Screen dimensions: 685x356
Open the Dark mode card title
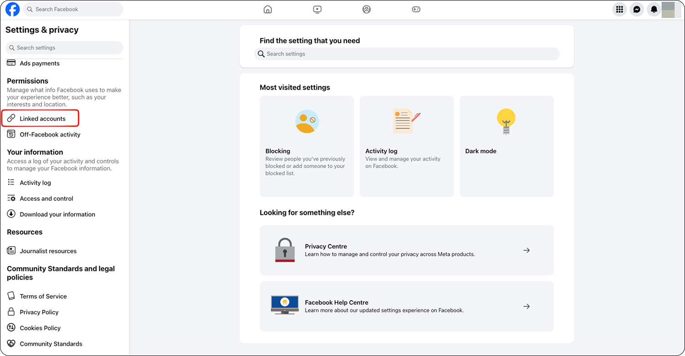[x=481, y=151]
